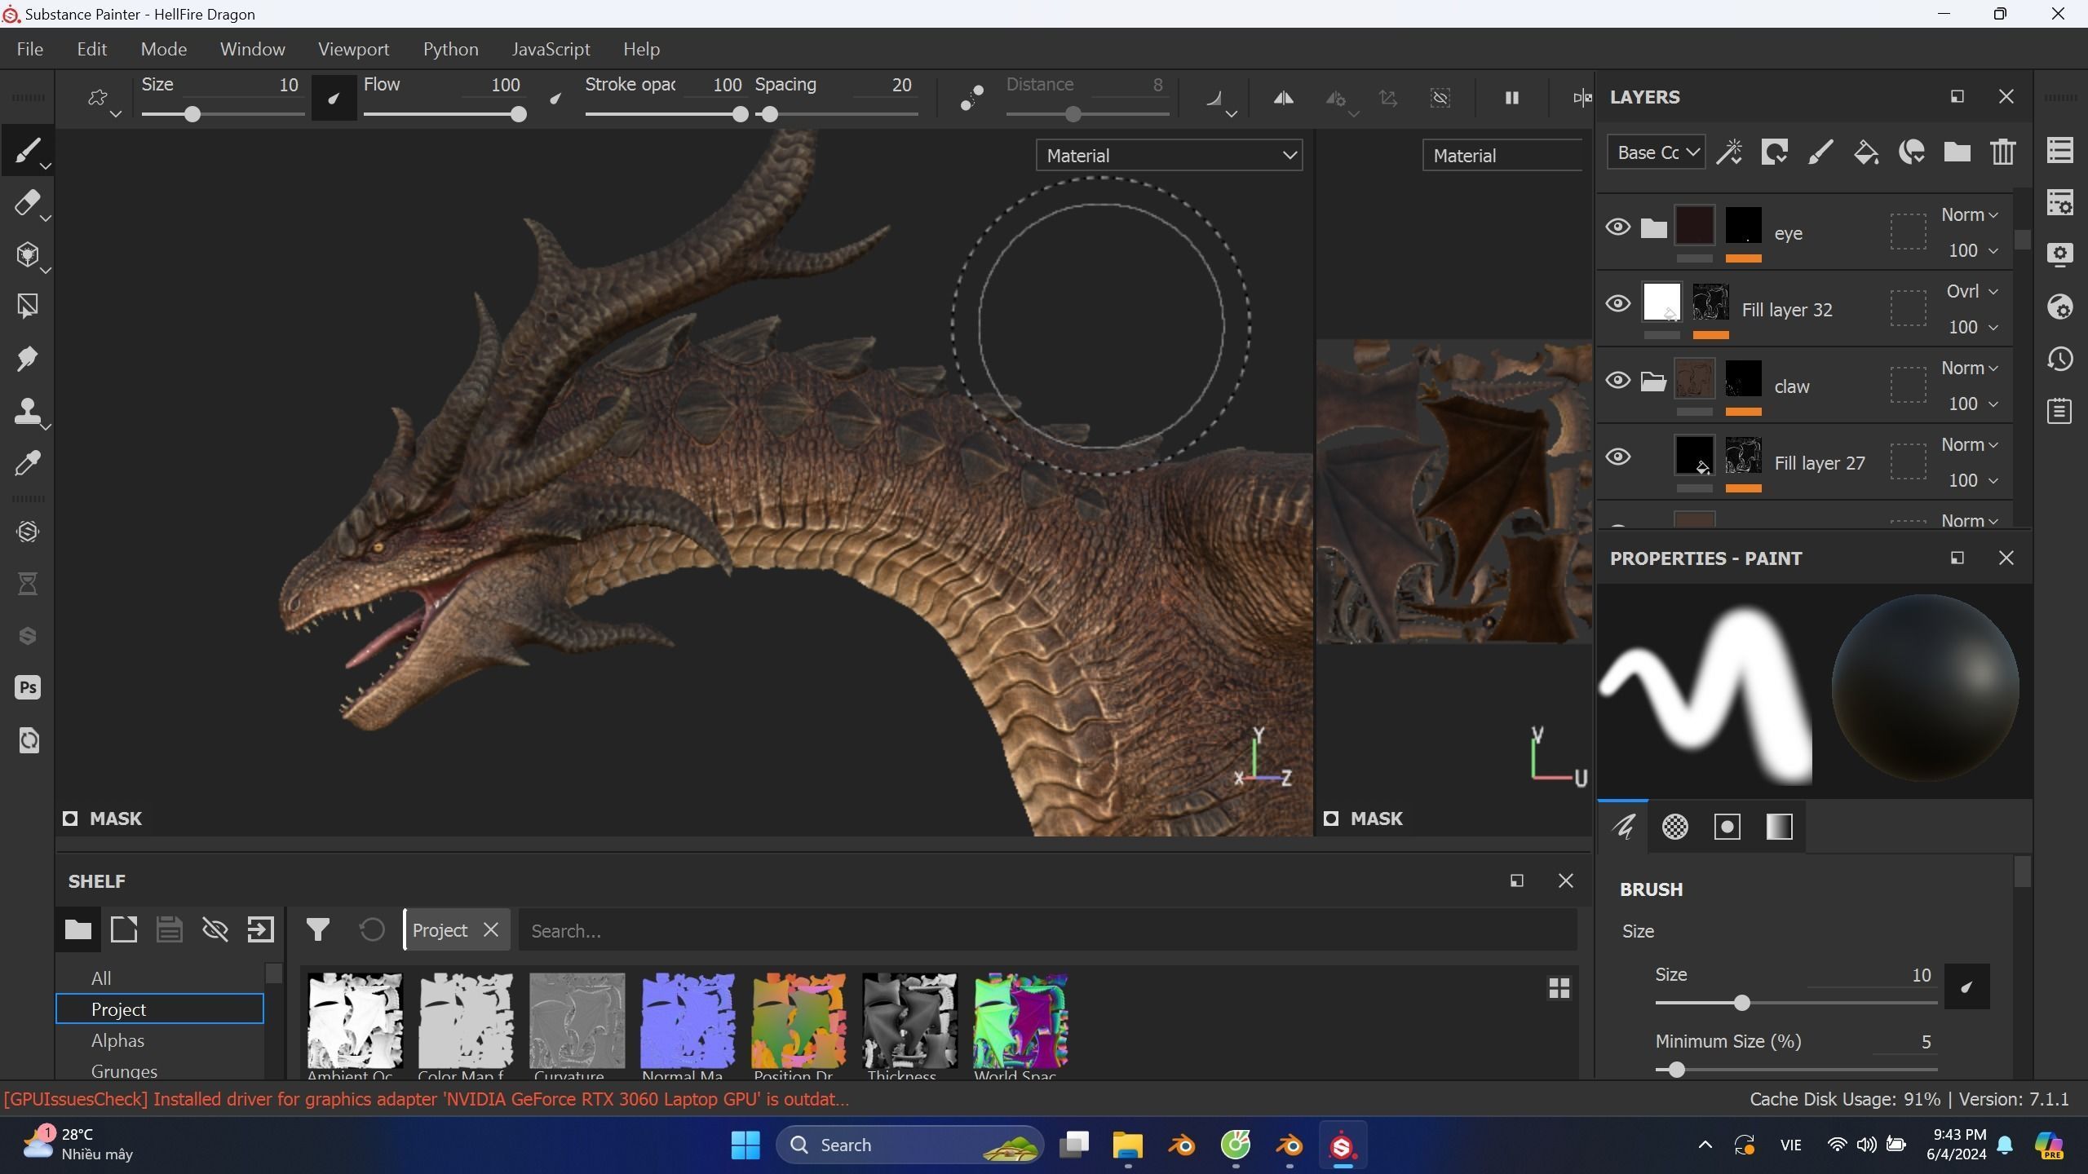Hide the claw folder layer
Viewport: 2088px width, 1174px height.
tap(1617, 380)
